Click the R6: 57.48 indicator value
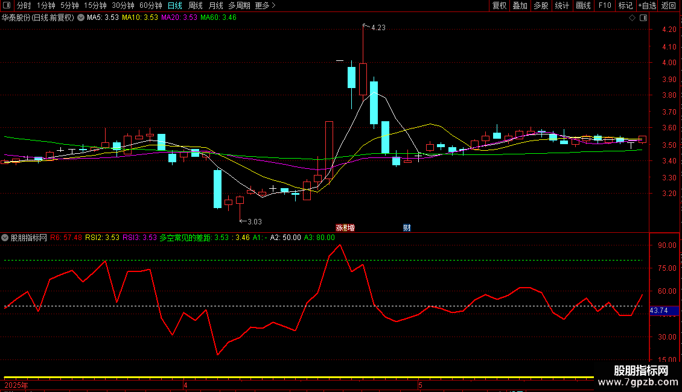Screen dimensions: 682x392 click(66, 238)
